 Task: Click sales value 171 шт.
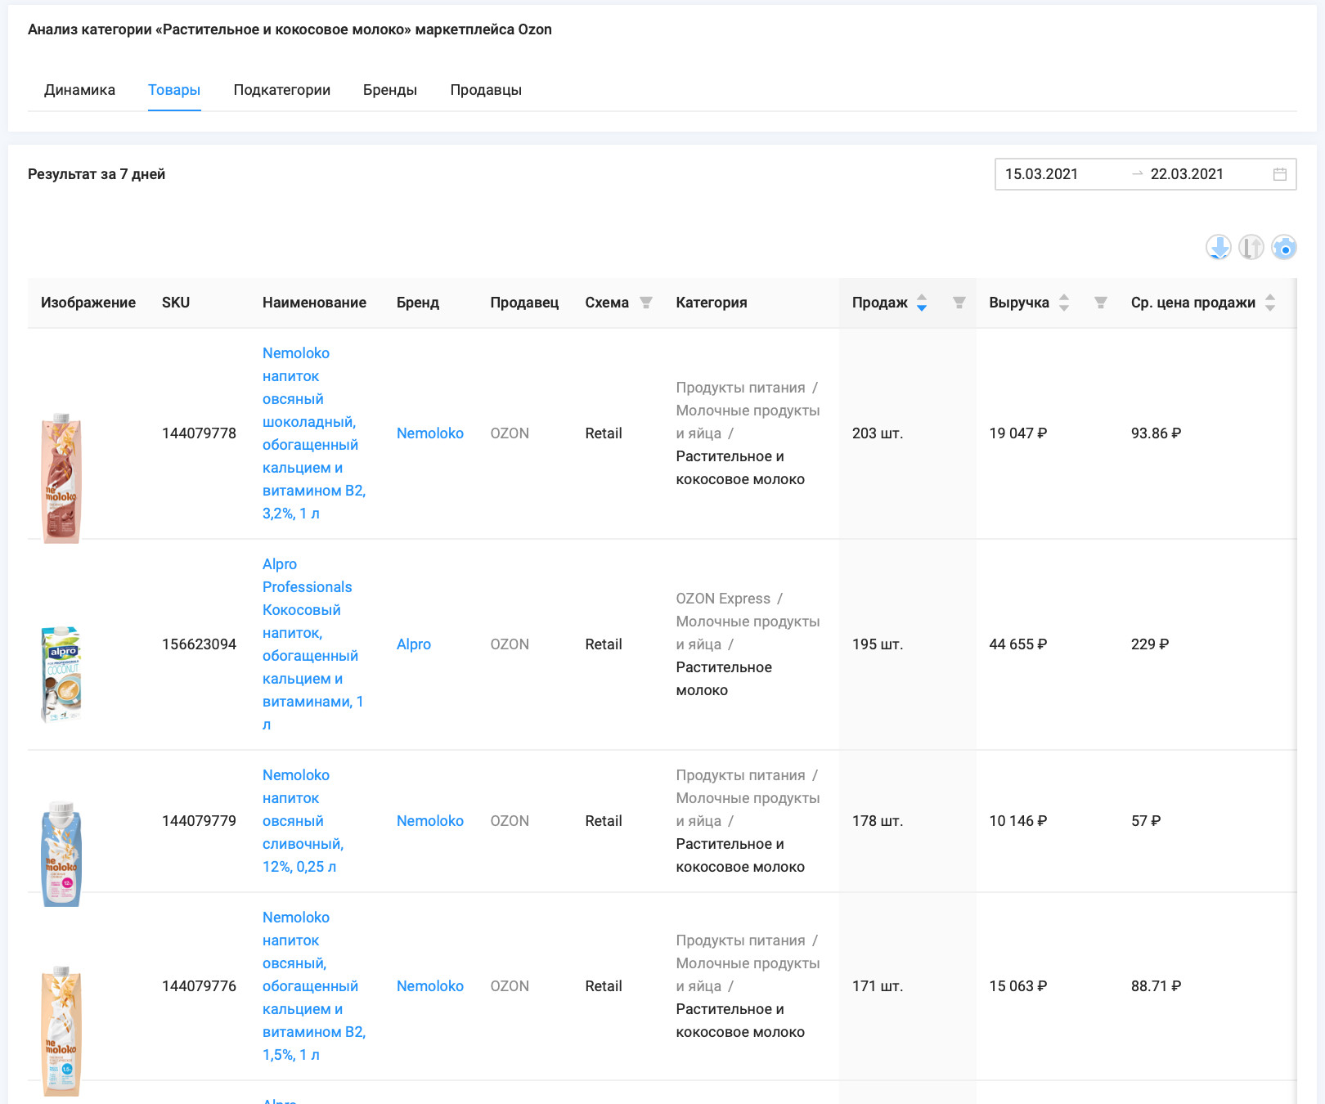click(x=878, y=986)
